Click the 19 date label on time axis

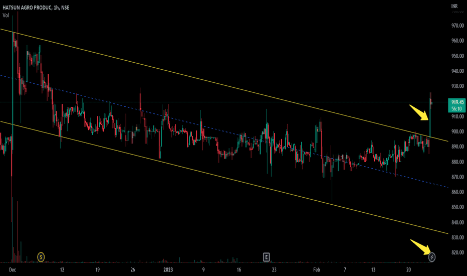pos(97,270)
